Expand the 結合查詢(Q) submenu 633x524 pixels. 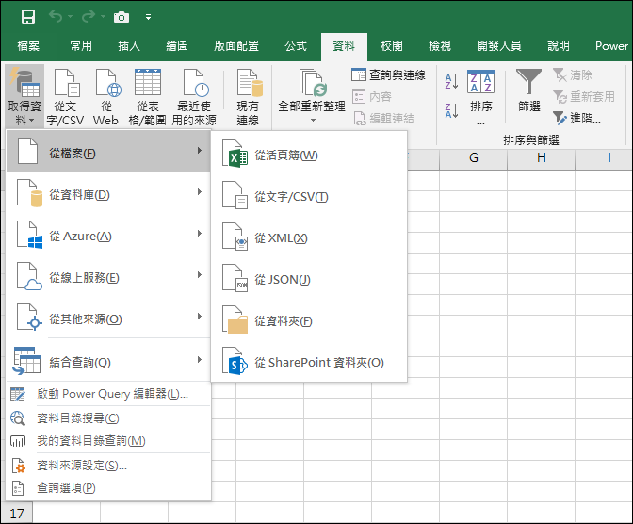(x=108, y=361)
